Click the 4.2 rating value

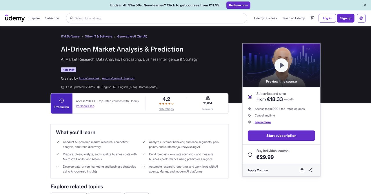tap(166, 99)
